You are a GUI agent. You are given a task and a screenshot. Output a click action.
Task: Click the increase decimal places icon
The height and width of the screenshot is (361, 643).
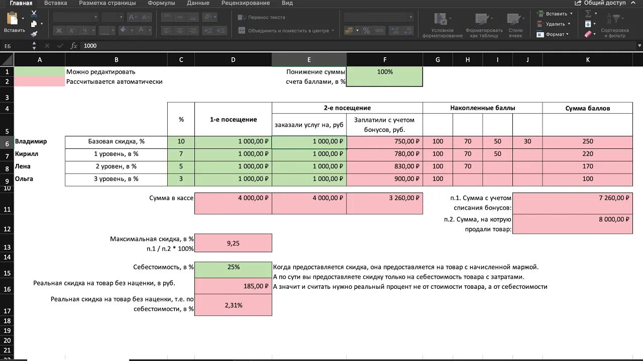point(395,31)
